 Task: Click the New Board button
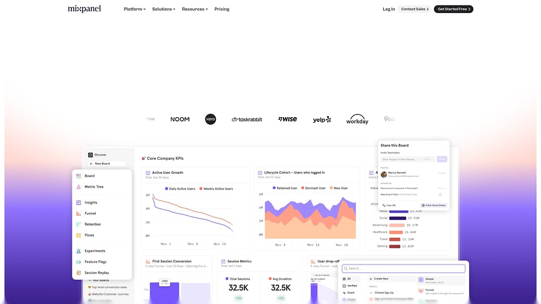click(x=107, y=164)
